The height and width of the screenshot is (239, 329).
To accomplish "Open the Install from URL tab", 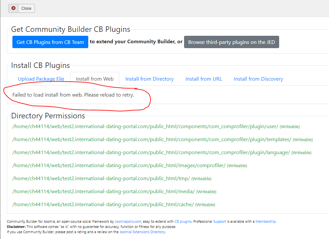I will 204,79.
